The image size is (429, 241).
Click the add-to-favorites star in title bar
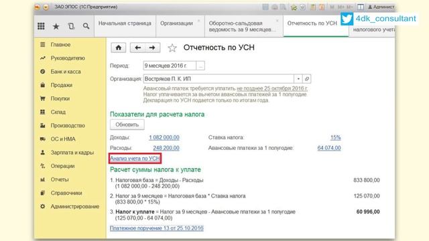tap(294, 7)
